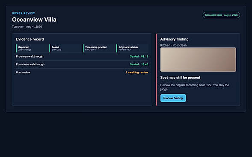
Task: Click the 'Turnover · Aug 4, 2026' subtitle
Action: point(27,26)
